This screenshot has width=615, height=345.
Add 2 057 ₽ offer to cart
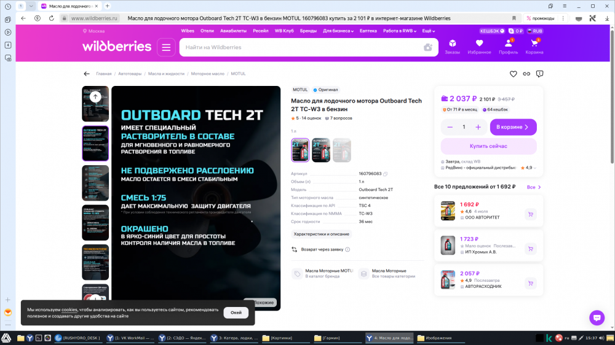click(x=531, y=283)
